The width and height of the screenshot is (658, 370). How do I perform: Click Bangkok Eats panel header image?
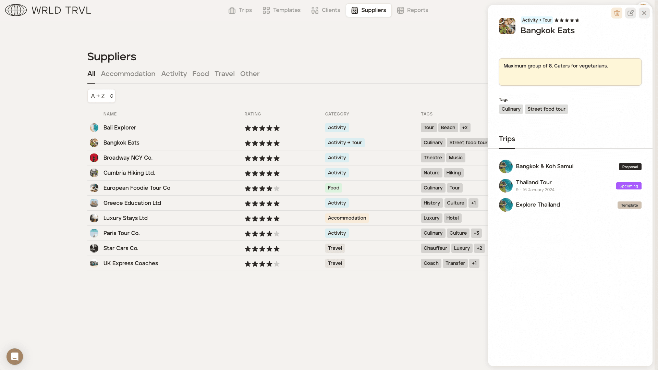[507, 26]
